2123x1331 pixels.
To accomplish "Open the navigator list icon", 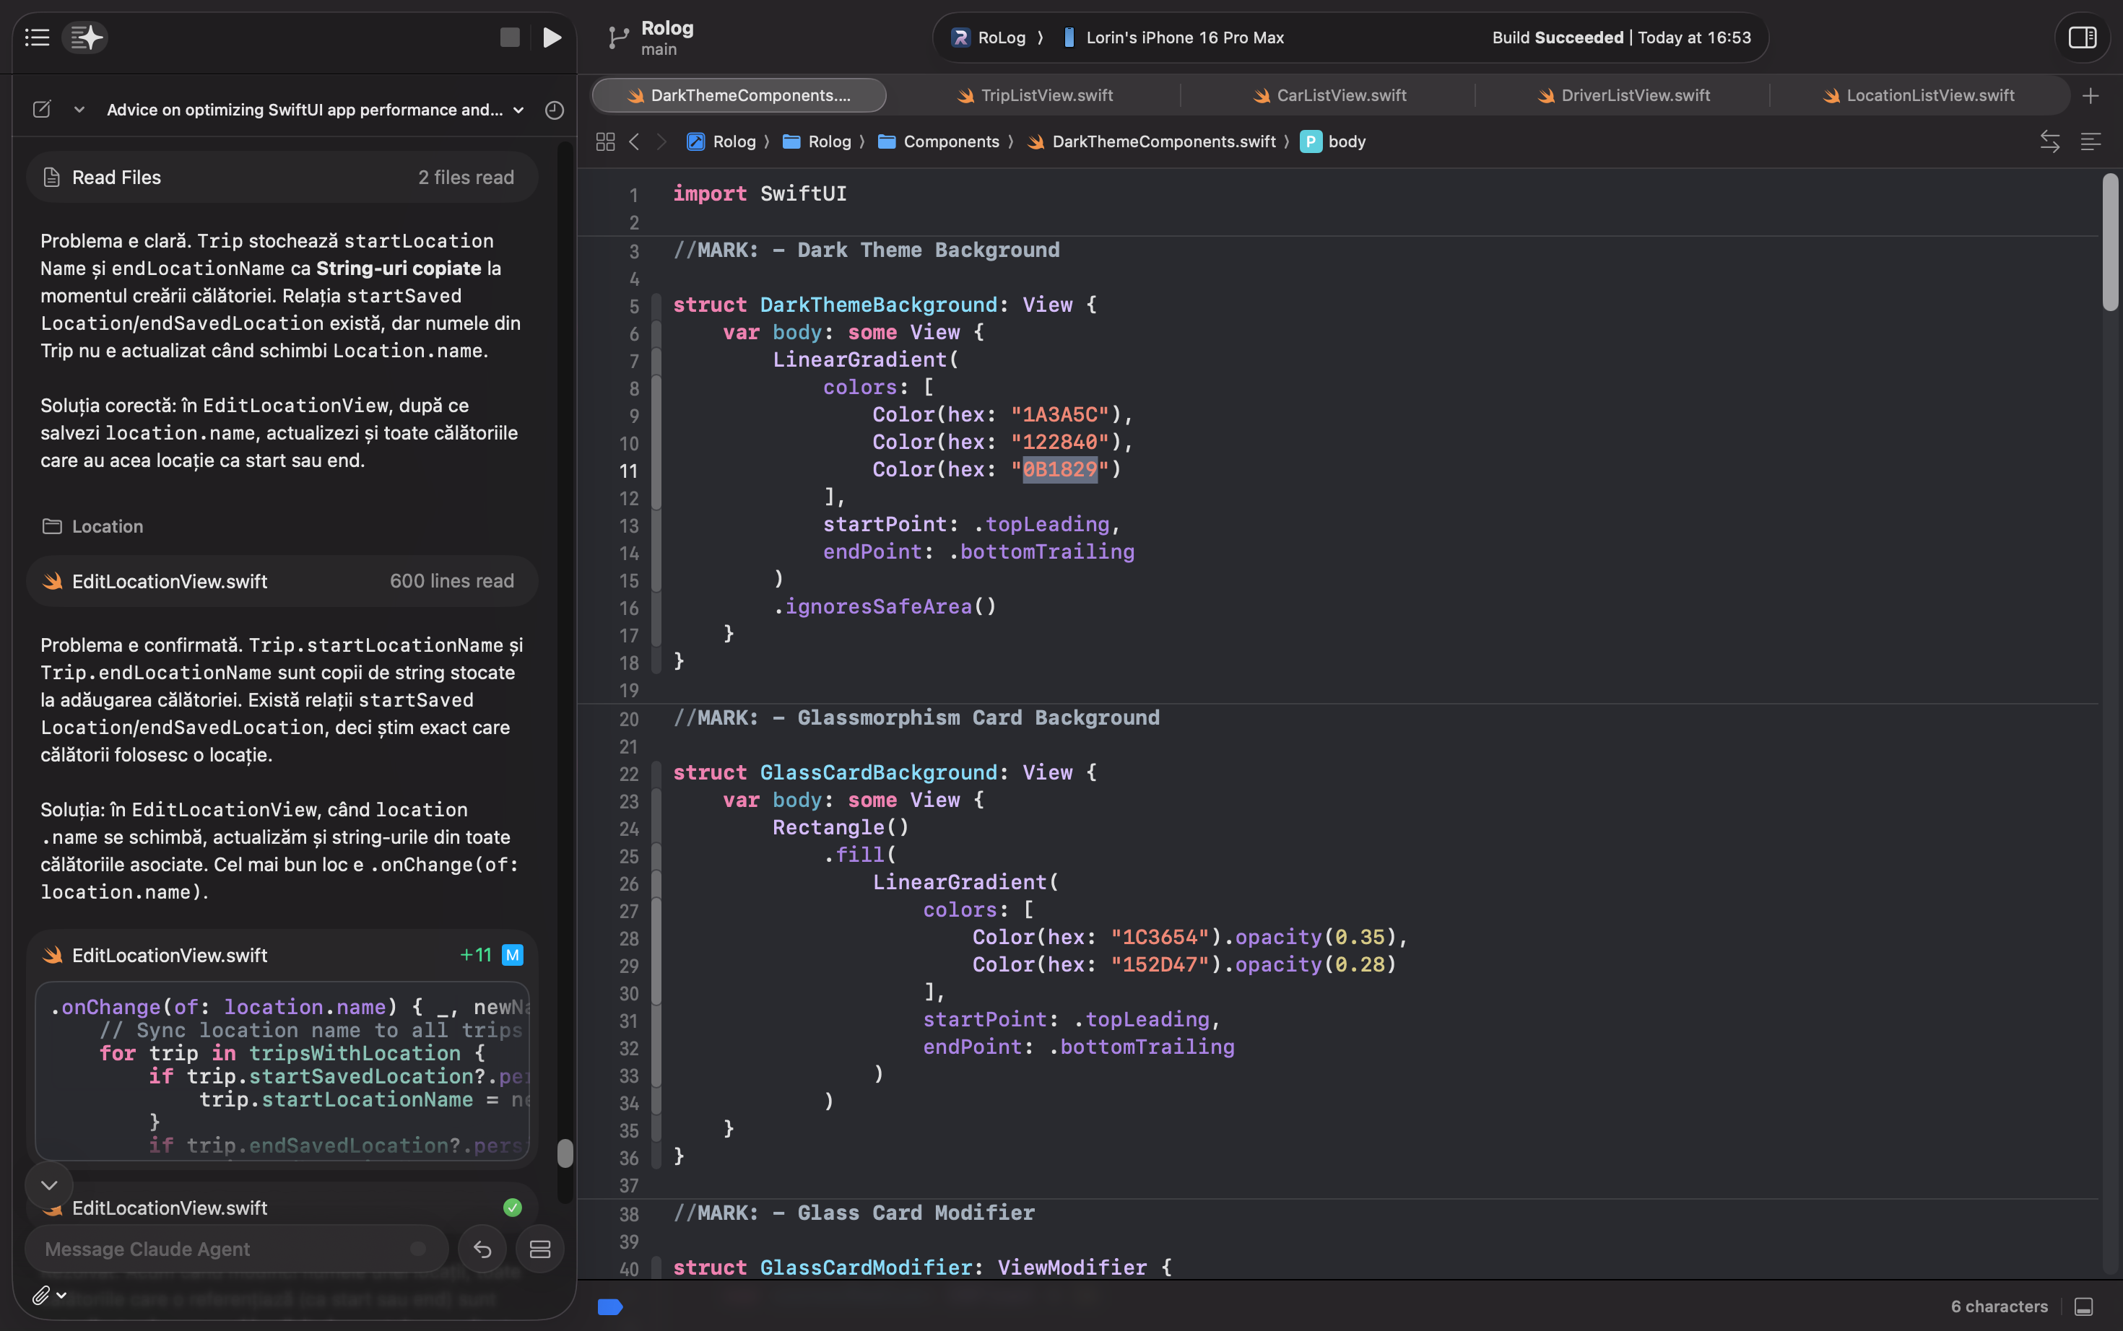I will click(x=37, y=37).
